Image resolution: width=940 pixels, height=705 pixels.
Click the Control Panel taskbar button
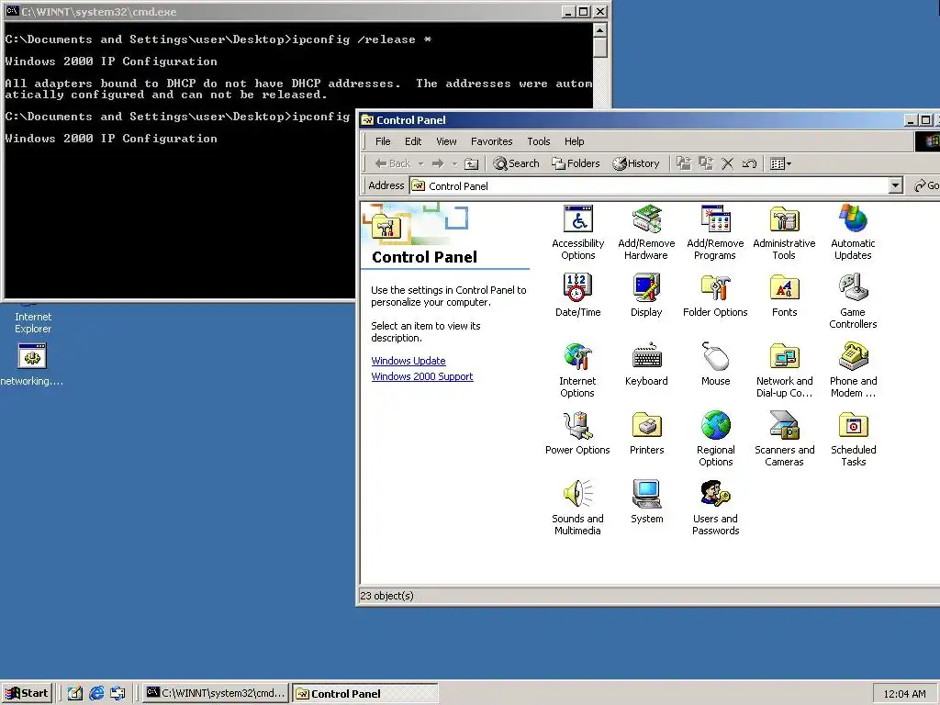tap(365, 694)
